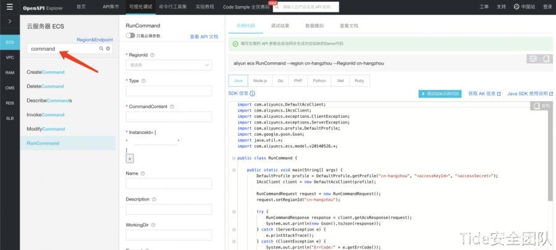Open the help icon next to Type
The height and width of the screenshot is (250, 556).
(x=143, y=81)
